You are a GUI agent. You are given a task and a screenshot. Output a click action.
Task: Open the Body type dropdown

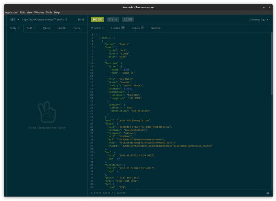click(x=14, y=28)
